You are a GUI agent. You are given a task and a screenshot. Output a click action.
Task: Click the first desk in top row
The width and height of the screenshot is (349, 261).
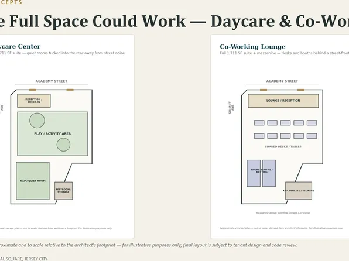point(259,123)
